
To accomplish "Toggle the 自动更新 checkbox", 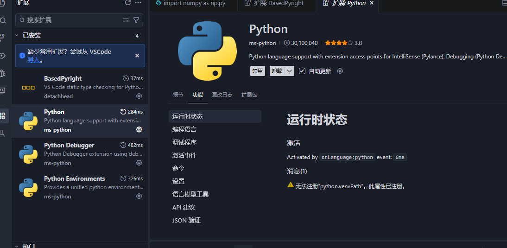I will (x=302, y=71).
